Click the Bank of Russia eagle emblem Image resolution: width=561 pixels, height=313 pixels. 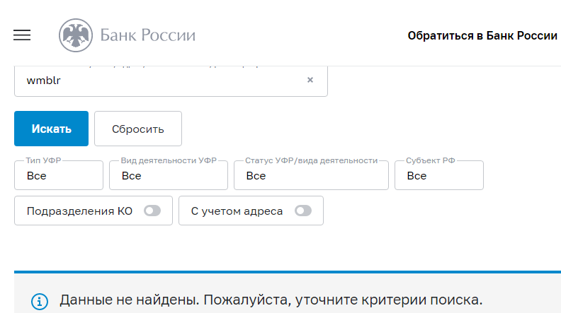coord(74,35)
